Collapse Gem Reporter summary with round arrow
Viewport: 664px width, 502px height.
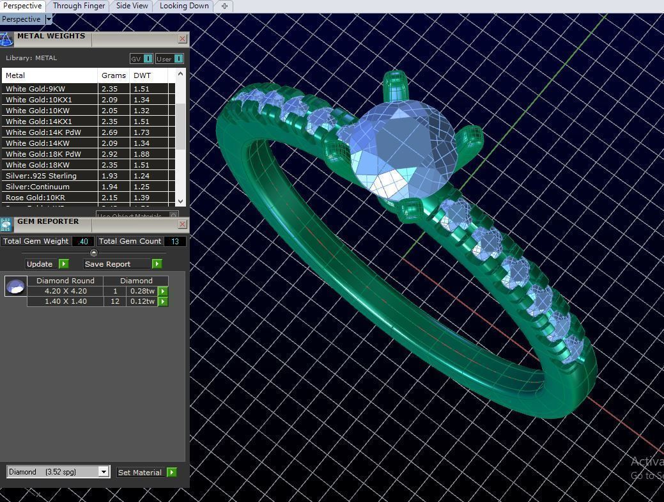coord(94,253)
